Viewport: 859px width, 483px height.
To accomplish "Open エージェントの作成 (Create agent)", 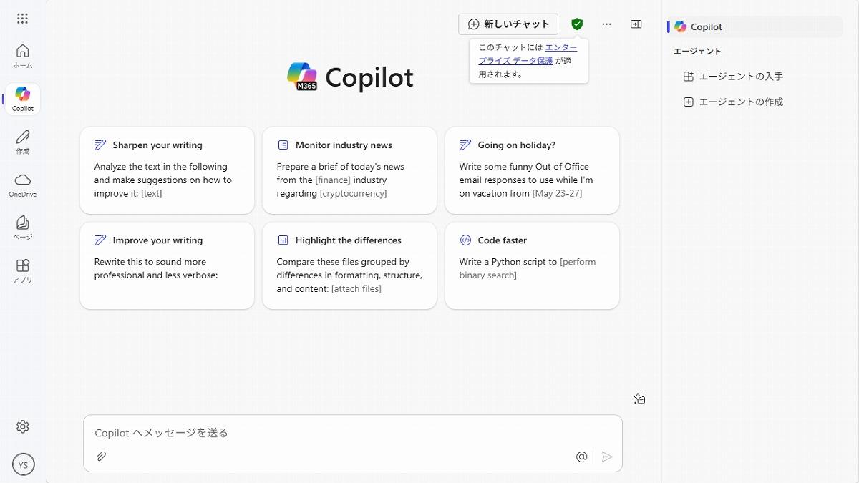I will (733, 102).
